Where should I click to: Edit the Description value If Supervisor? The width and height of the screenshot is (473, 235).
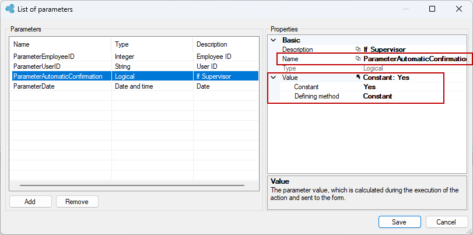[414, 50]
